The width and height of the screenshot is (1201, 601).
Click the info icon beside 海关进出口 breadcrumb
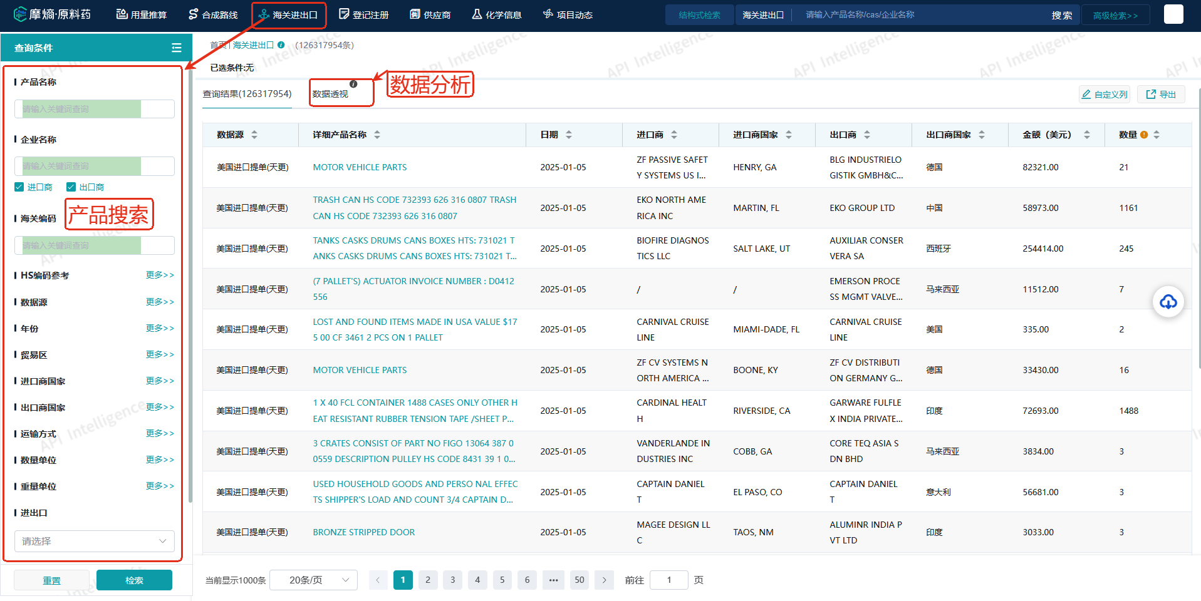[281, 45]
